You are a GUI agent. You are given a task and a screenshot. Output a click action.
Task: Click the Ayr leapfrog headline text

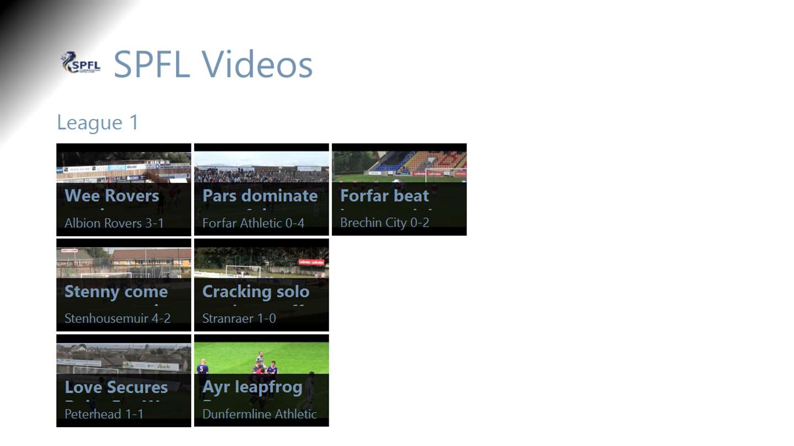pos(253,388)
